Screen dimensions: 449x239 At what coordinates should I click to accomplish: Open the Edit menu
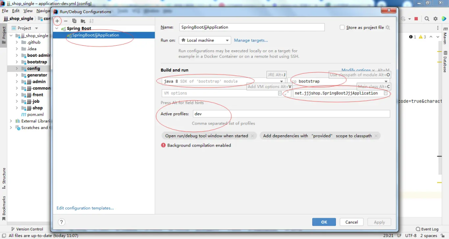click(16, 11)
